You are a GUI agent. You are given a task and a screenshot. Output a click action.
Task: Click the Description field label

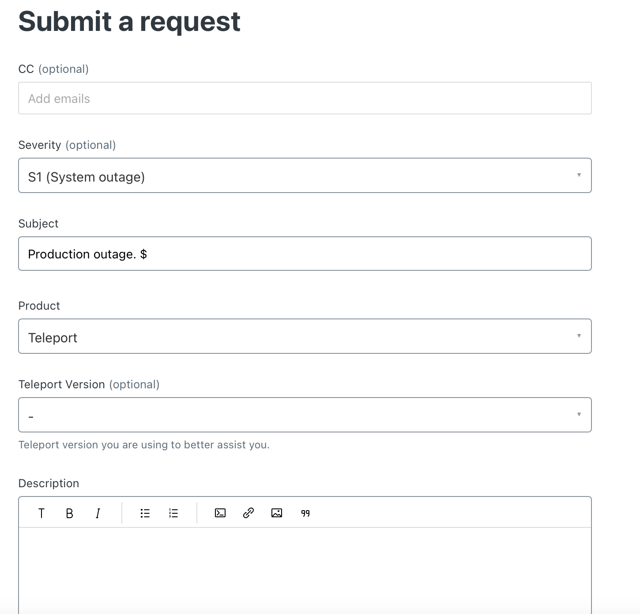click(49, 483)
